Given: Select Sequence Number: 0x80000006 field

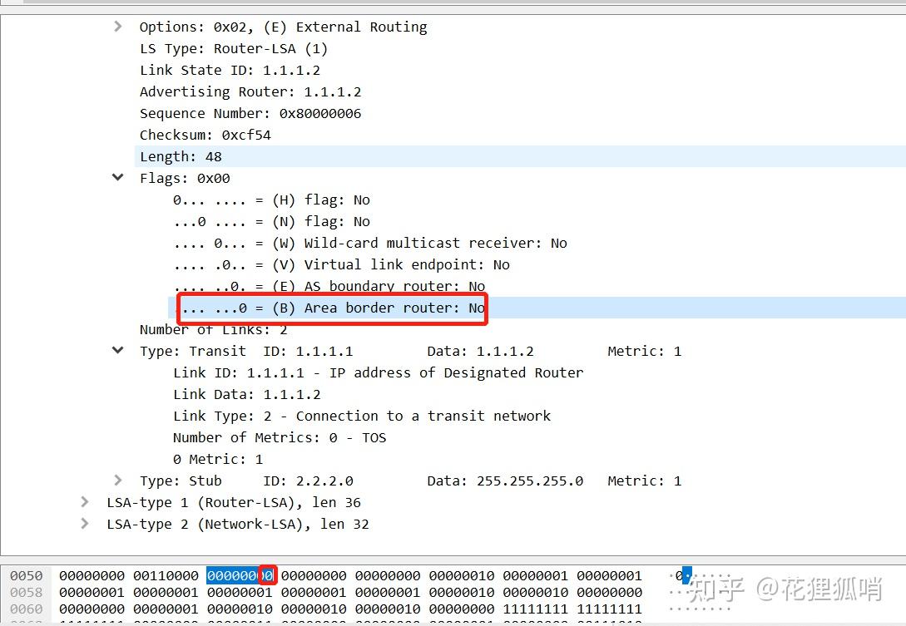Looking at the screenshot, I should click(250, 113).
